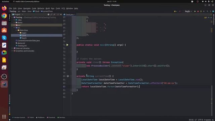
Task: Open the Refactor menu
Action: [x=41, y=8]
